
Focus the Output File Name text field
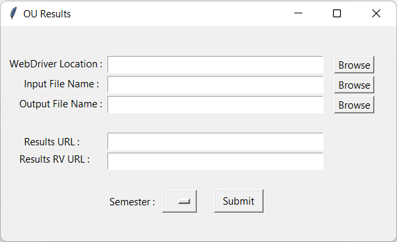click(x=216, y=105)
